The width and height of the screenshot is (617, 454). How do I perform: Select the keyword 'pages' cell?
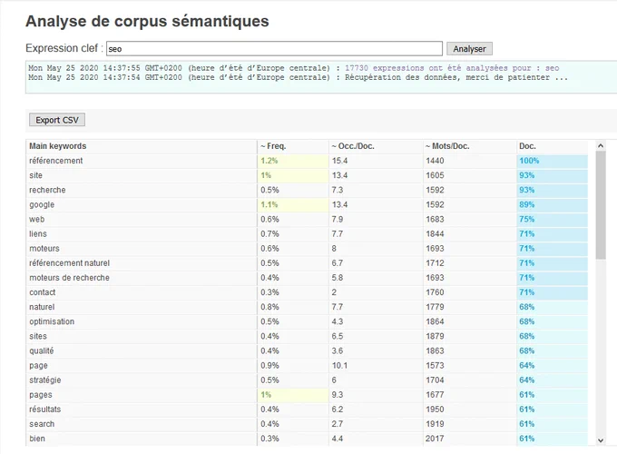(x=142, y=395)
